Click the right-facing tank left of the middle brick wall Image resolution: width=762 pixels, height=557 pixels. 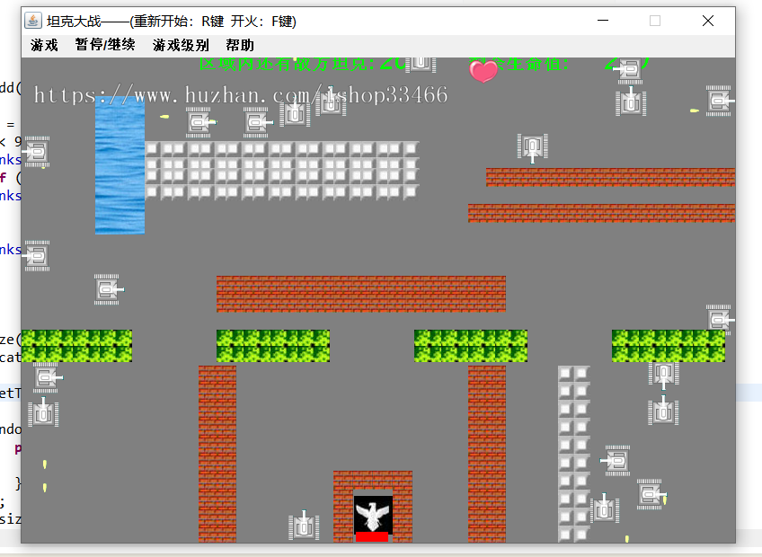[109, 289]
